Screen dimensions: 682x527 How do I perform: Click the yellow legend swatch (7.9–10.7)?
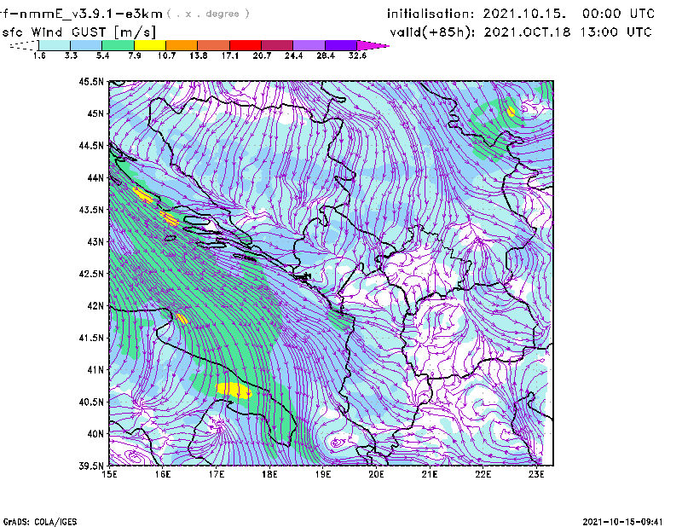(150, 45)
